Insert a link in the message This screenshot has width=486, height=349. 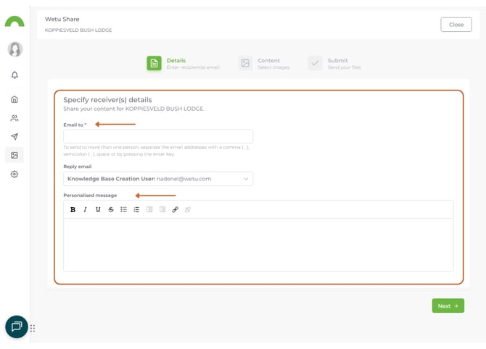tap(175, 209)
